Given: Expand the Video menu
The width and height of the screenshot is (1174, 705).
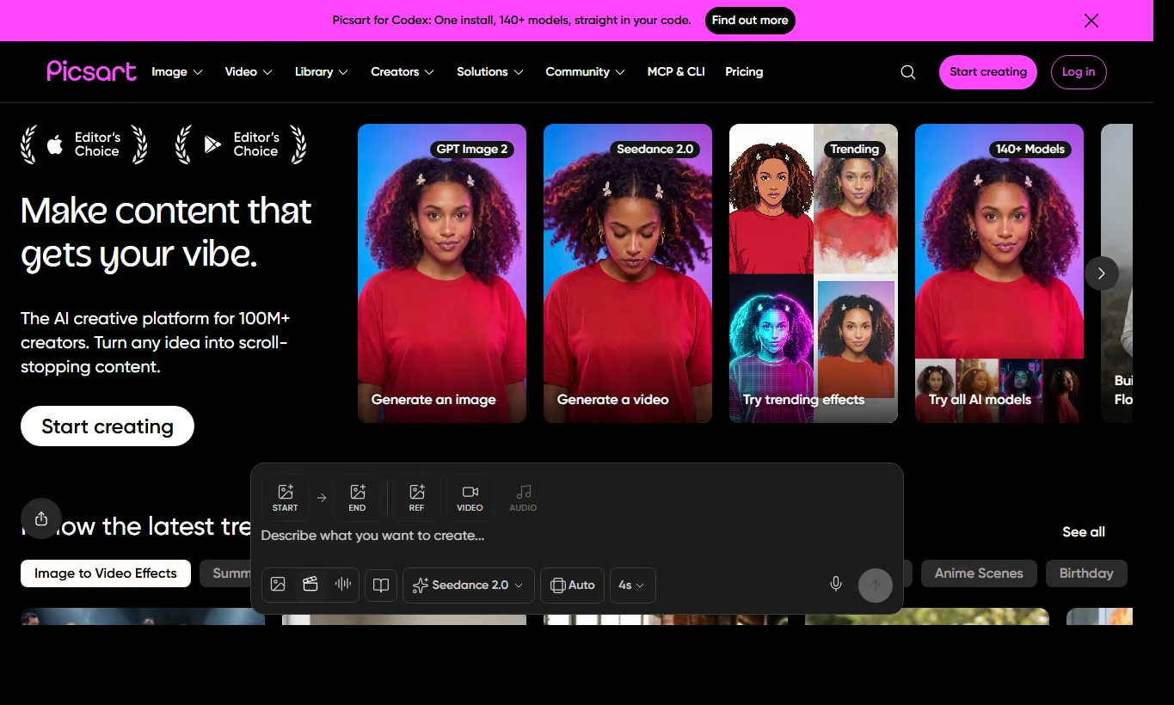Looking at the screenshot, I should point(249,72).
